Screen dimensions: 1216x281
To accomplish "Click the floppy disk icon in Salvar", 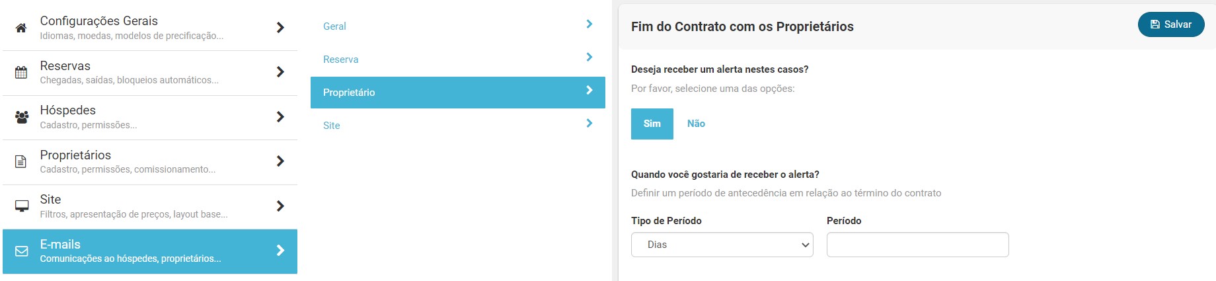I will point(1155,24).
